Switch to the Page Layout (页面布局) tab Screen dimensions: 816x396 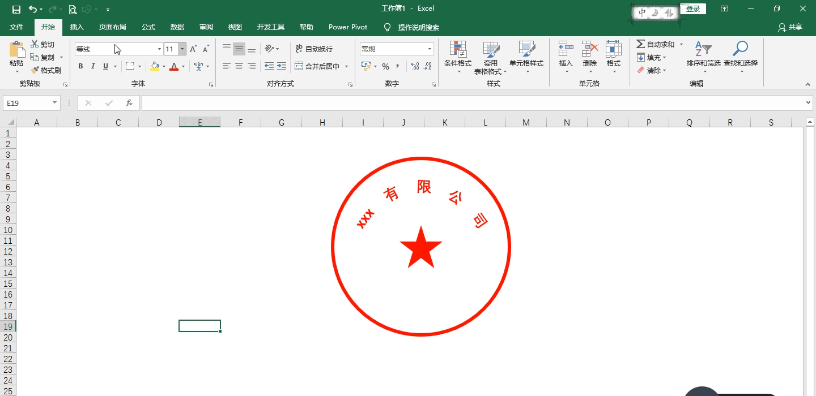pos(112,27)
